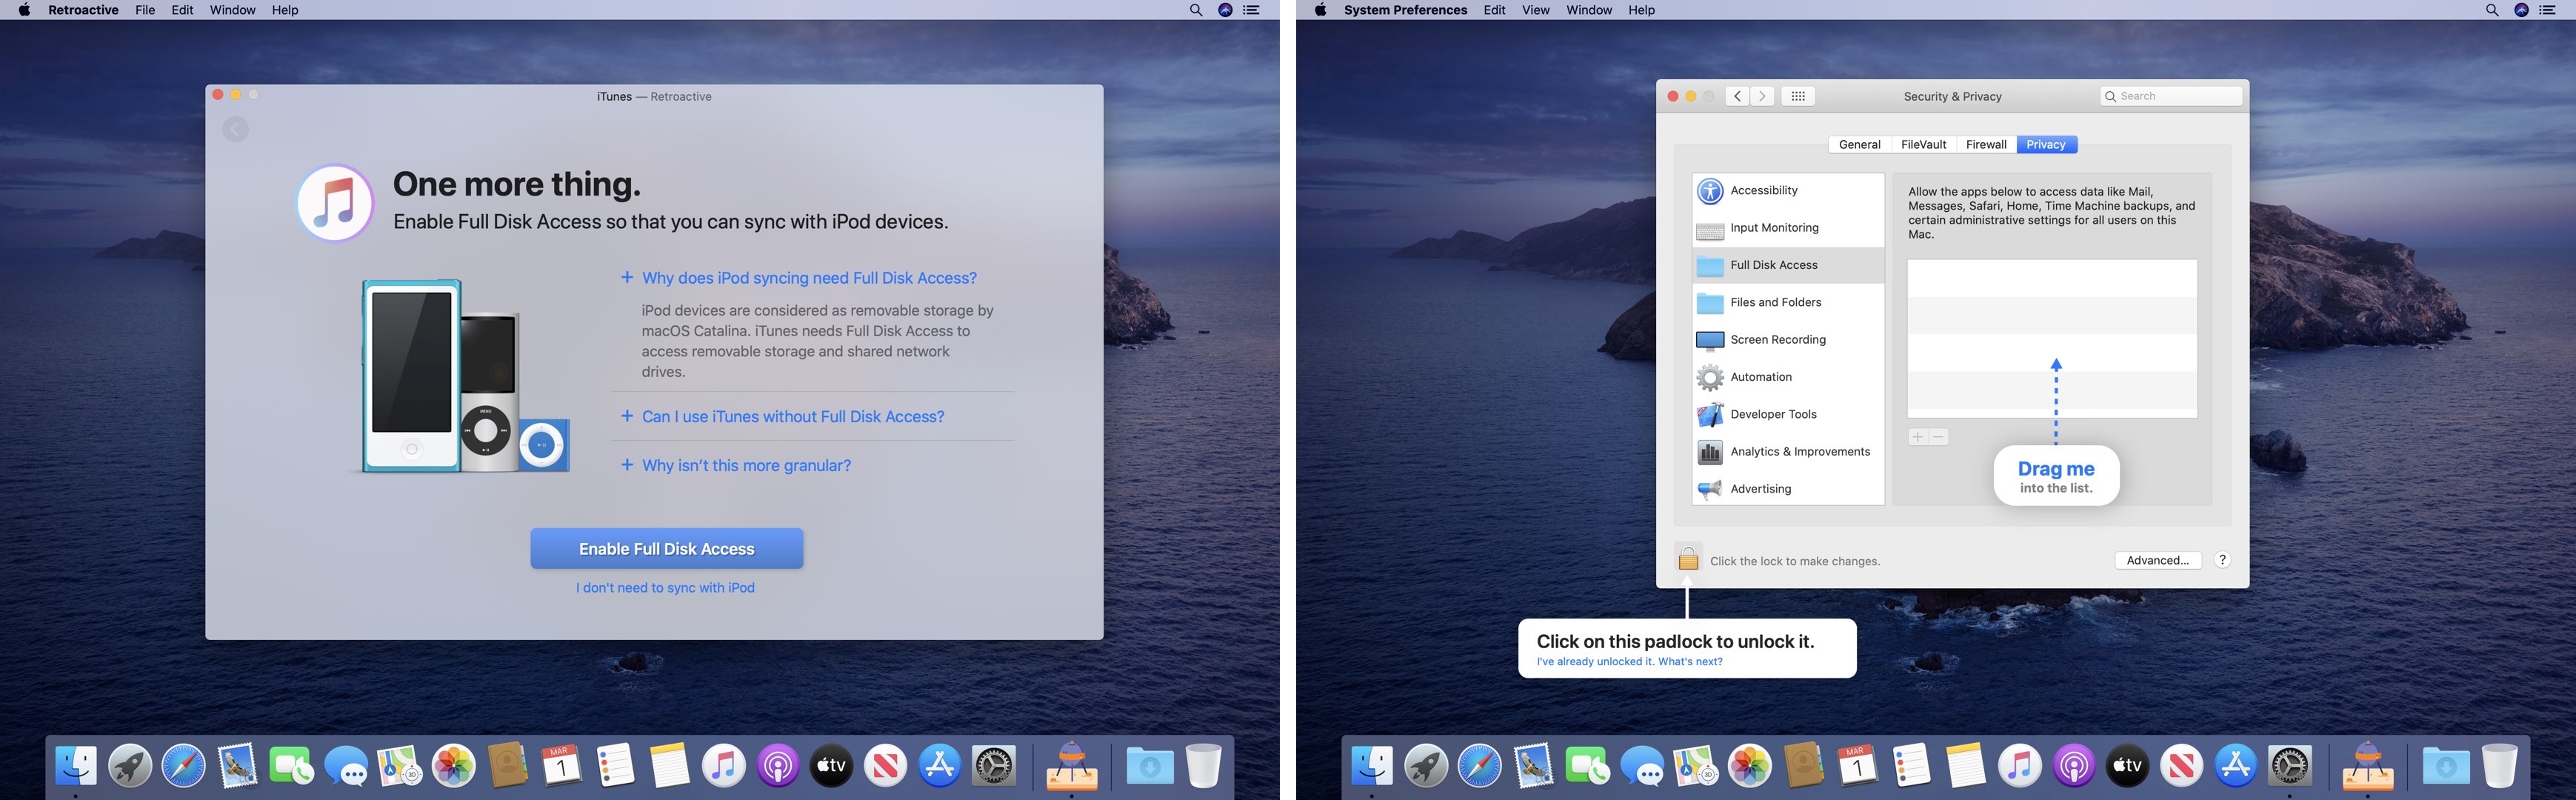
Task: Click the padlock icon to unlock
Action: click(x=1688, y=559)
